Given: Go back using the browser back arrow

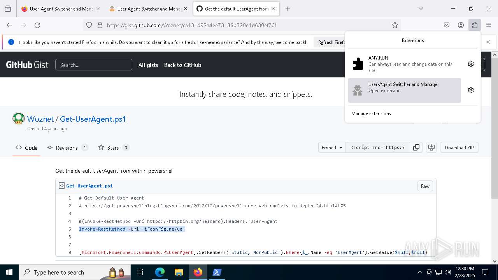Looking at the screenshot, I should 9,25.
